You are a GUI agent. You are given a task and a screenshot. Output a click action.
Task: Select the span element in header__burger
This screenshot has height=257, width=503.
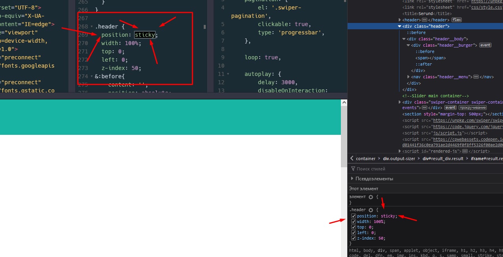click(430, 58)
